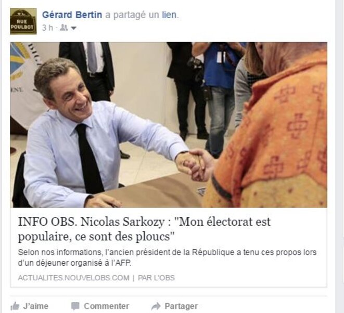Image resolution: width=344 pixels, height=313 pixels.
Task: Select the "Commenter" text button
Action: pyautogui.click(x=106, y=306)
